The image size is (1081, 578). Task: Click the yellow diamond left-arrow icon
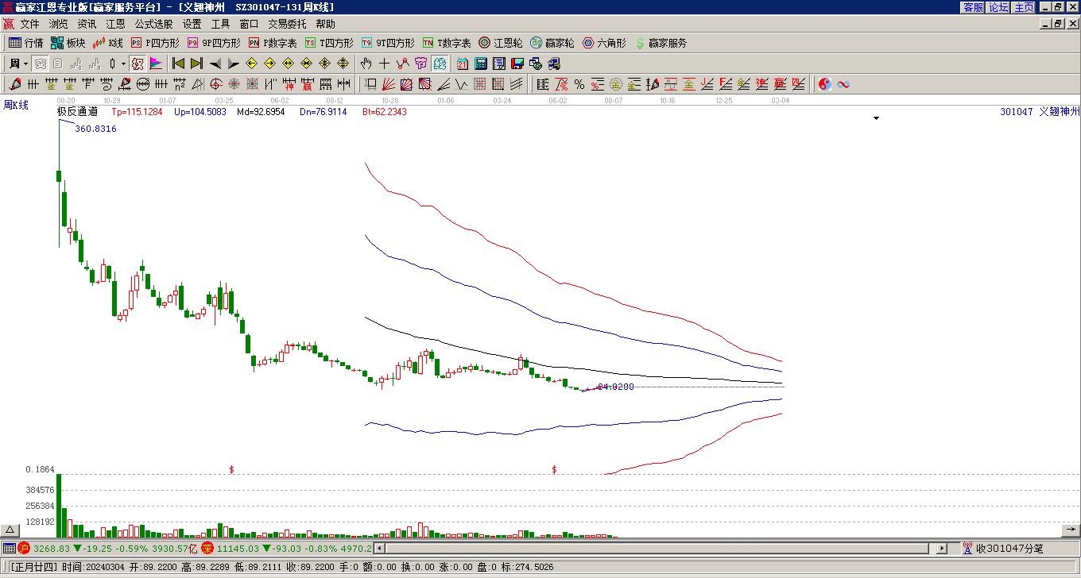coord(252,64)
